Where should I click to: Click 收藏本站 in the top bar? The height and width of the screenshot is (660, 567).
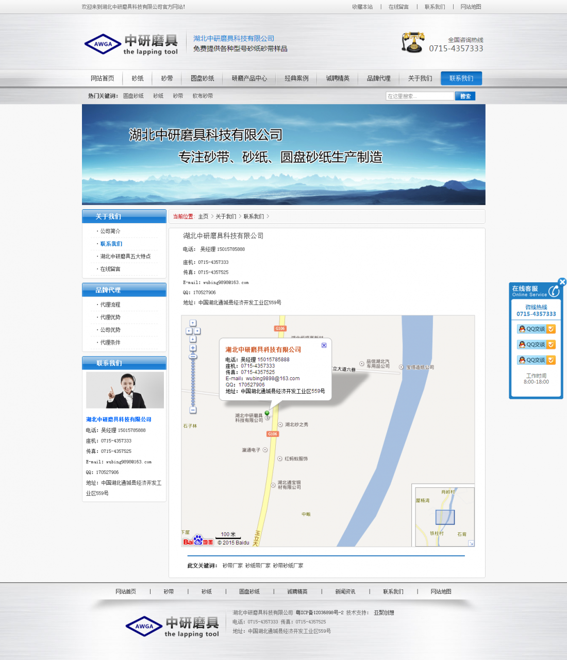362,7
